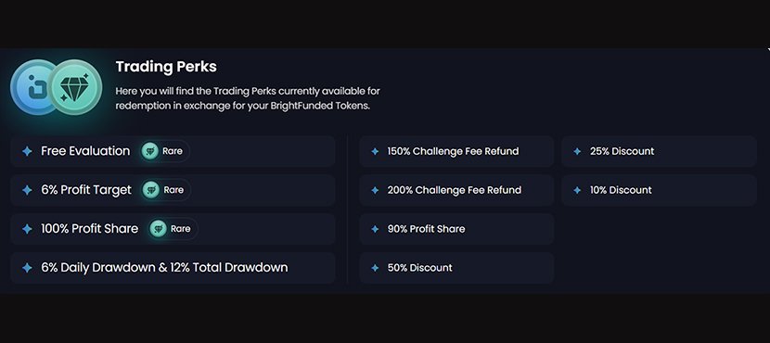The height and width of the screenshot is (343, 770).
Task: Click the blue BrightFunded token coin icon
Action: point(32,87)
